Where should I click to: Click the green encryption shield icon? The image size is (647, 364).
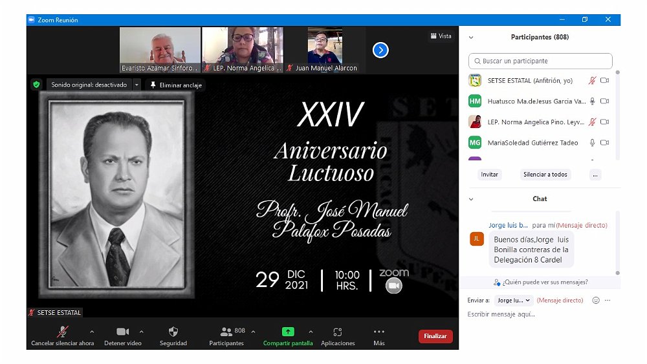click(x=36, y=85)
